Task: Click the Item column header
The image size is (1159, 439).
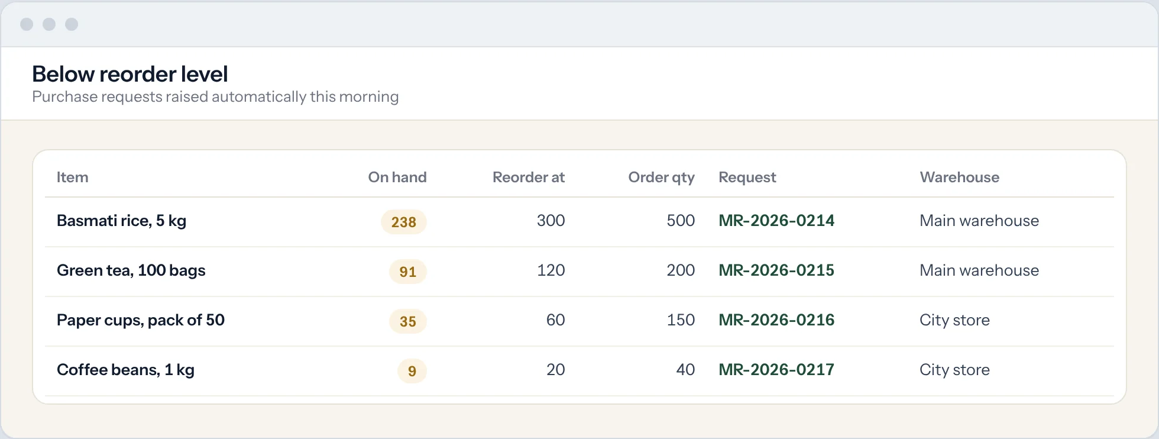Action: pos(72,177)
